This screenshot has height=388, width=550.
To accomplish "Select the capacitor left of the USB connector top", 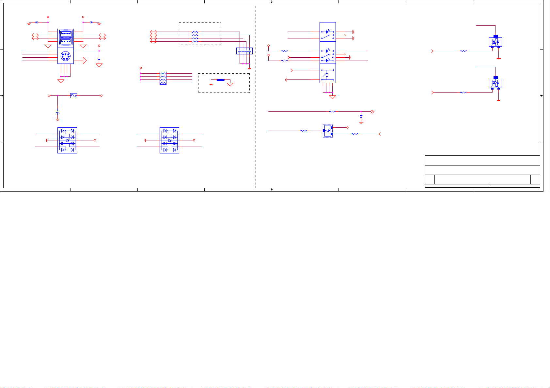I will point(37,22).
